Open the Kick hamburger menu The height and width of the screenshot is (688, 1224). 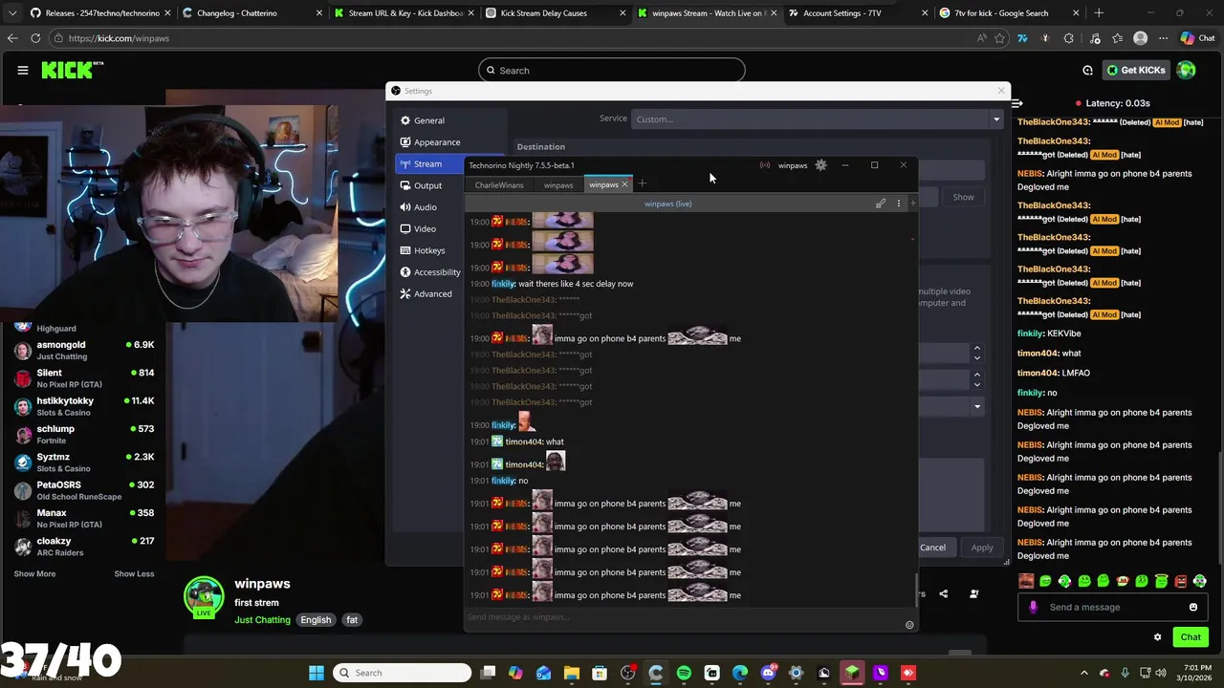[x=23, y=70]
